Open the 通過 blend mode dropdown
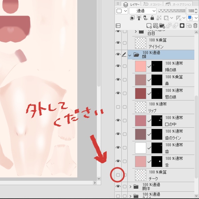The width and height of the screenshot is (199, 199). (x=143, y=11)
